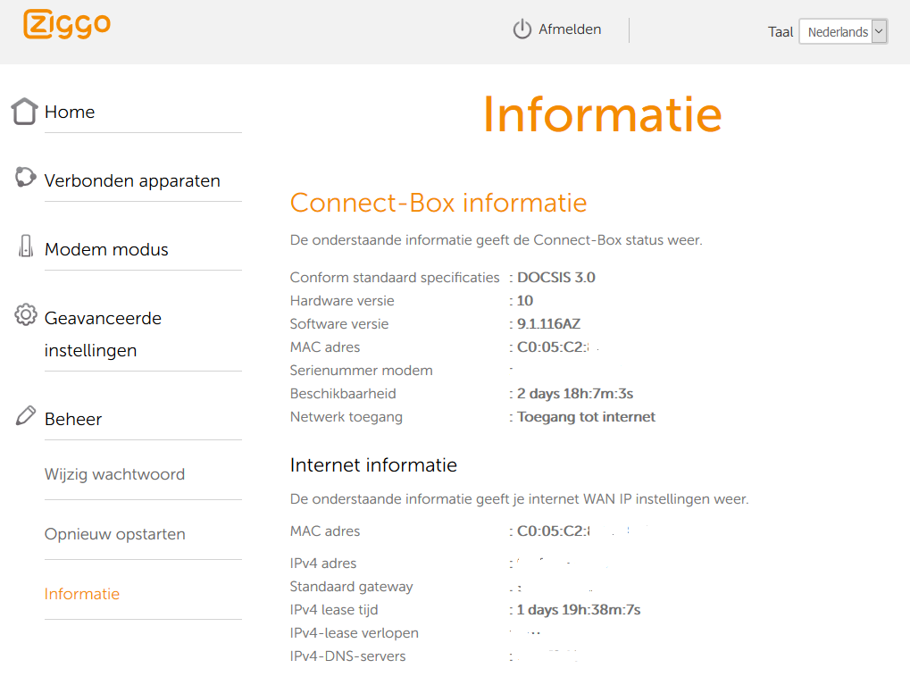Viewport: 910px width, 685px height.
Task: Collapse the Beheer menu section
Action: [73, 419]
